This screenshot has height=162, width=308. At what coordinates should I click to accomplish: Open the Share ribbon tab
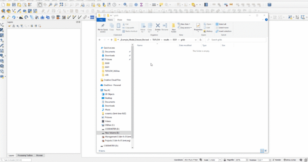click(120, 20)
